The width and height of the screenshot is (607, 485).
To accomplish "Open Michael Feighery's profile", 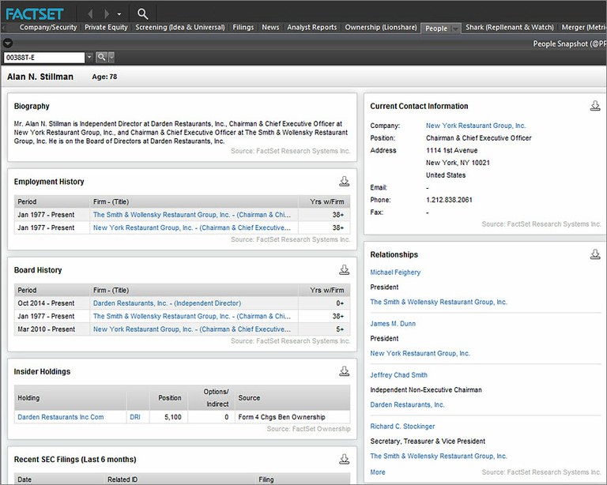I will click(395, 273).
